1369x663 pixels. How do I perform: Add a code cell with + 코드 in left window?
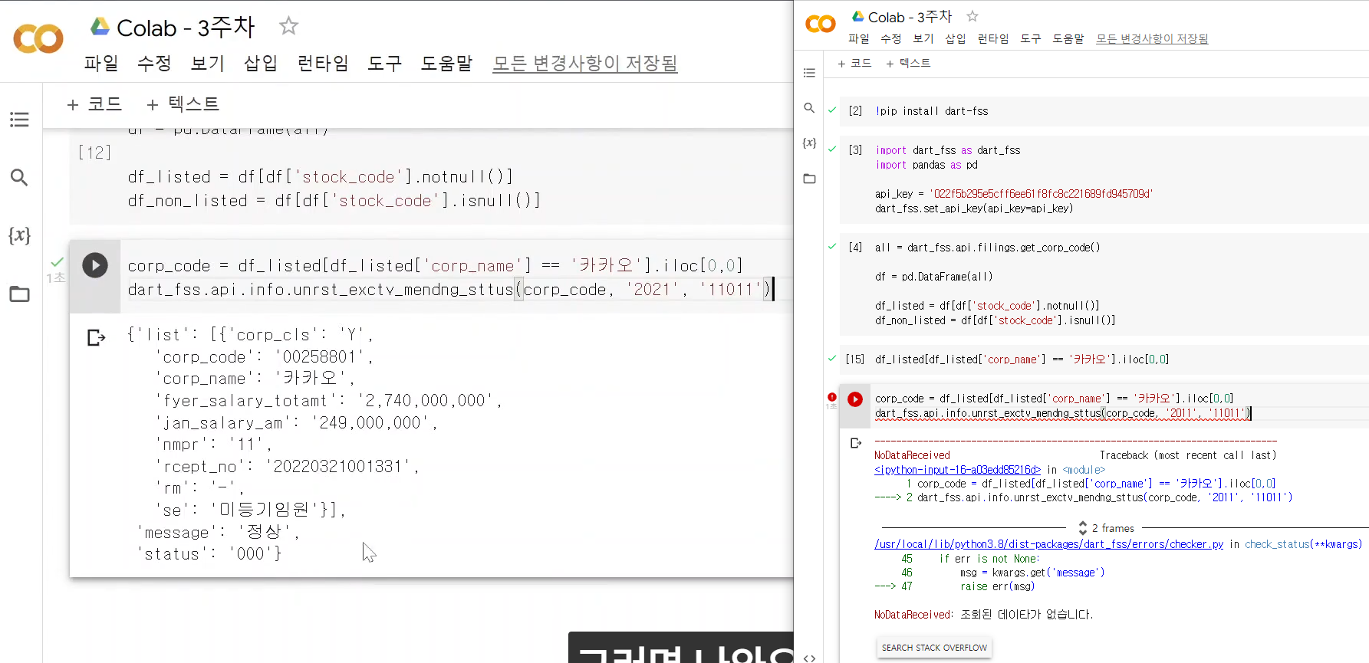pyautogui.click(x=94, y=103)
